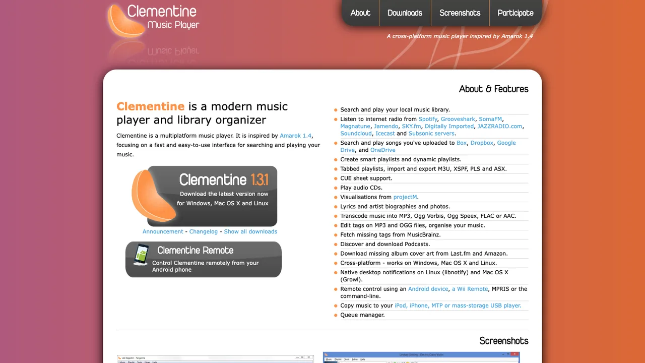645x363 pixels.
Task: Open the Subsonic servers link
Action: (x=432, y=134)
